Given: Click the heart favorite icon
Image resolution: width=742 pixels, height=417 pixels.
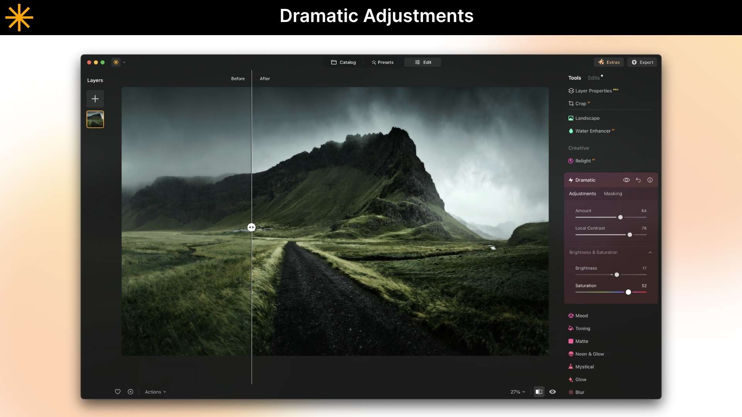Looking at the screenshot, I should pyautogui.click(x=118, y=392).
